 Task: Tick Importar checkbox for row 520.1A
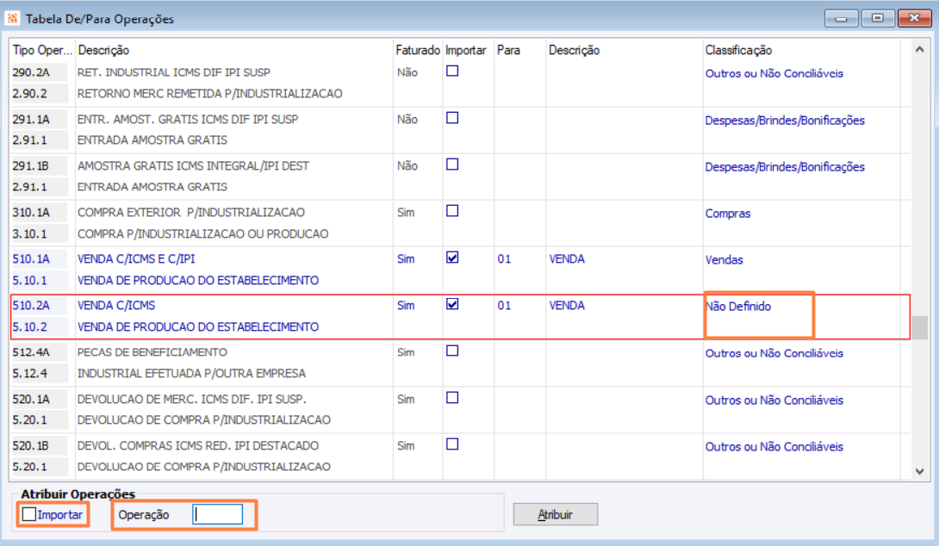(x=452, y=398)
